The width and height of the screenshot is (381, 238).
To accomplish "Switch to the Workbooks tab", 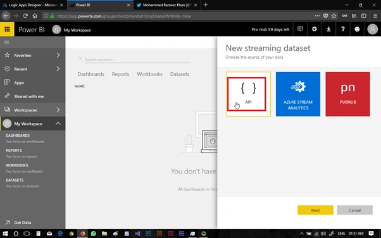I will [x=149, y=74].
